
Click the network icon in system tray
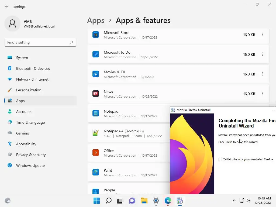(242, 201)
